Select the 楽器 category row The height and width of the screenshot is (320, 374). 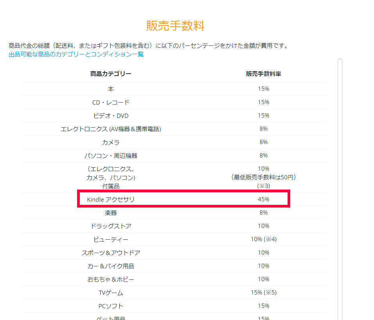click(x=111, y=213)
